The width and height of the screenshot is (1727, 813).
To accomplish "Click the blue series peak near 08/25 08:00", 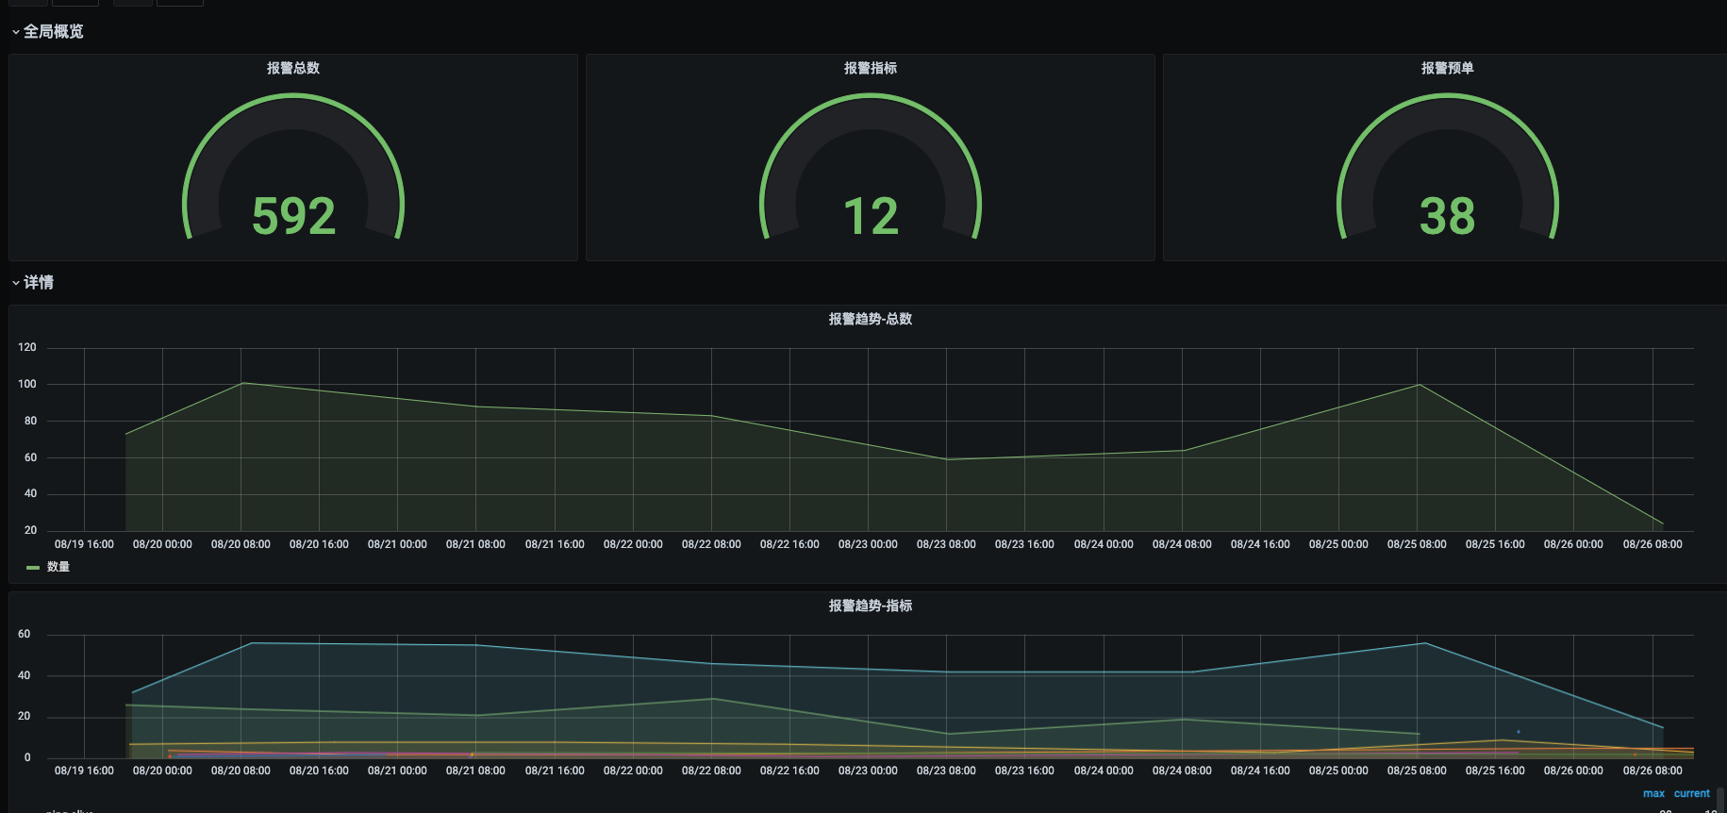I will (x=1424, y=643).
